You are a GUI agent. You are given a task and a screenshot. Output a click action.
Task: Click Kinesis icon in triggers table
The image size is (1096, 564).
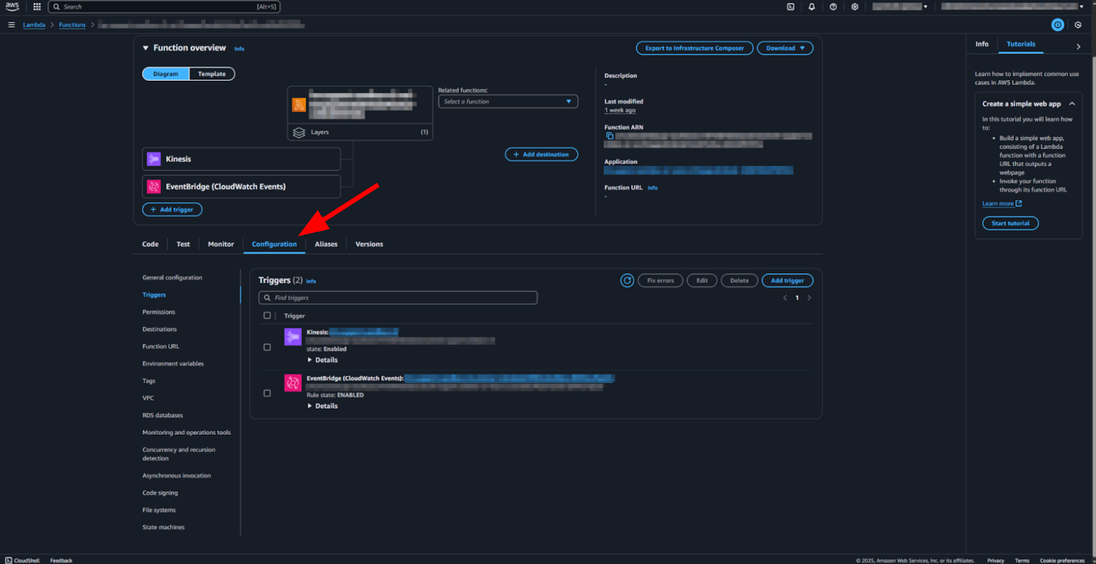pyautogui.click(x=293, y=337)
